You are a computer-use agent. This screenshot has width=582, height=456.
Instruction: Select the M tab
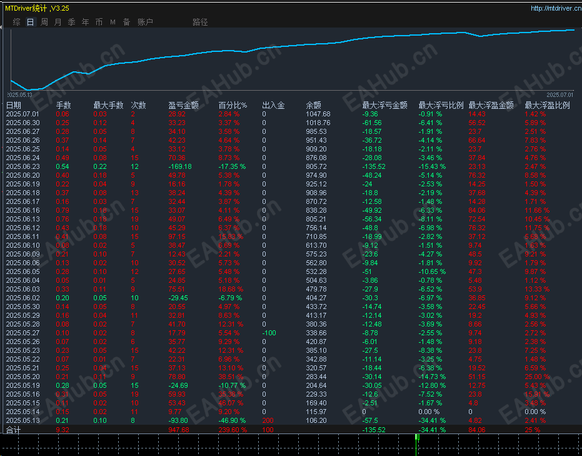113,23
